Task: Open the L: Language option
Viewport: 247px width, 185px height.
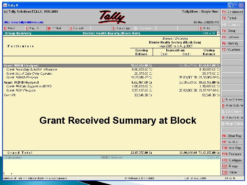Action: (123, 28)
